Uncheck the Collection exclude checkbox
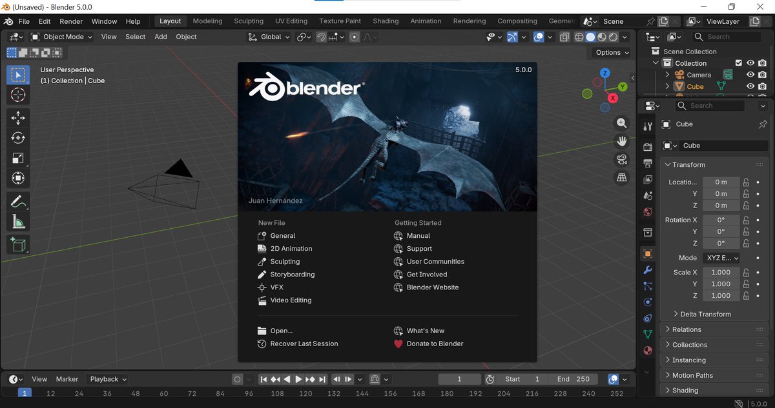The height and width of the screenshot is (408, 775). 738,63
